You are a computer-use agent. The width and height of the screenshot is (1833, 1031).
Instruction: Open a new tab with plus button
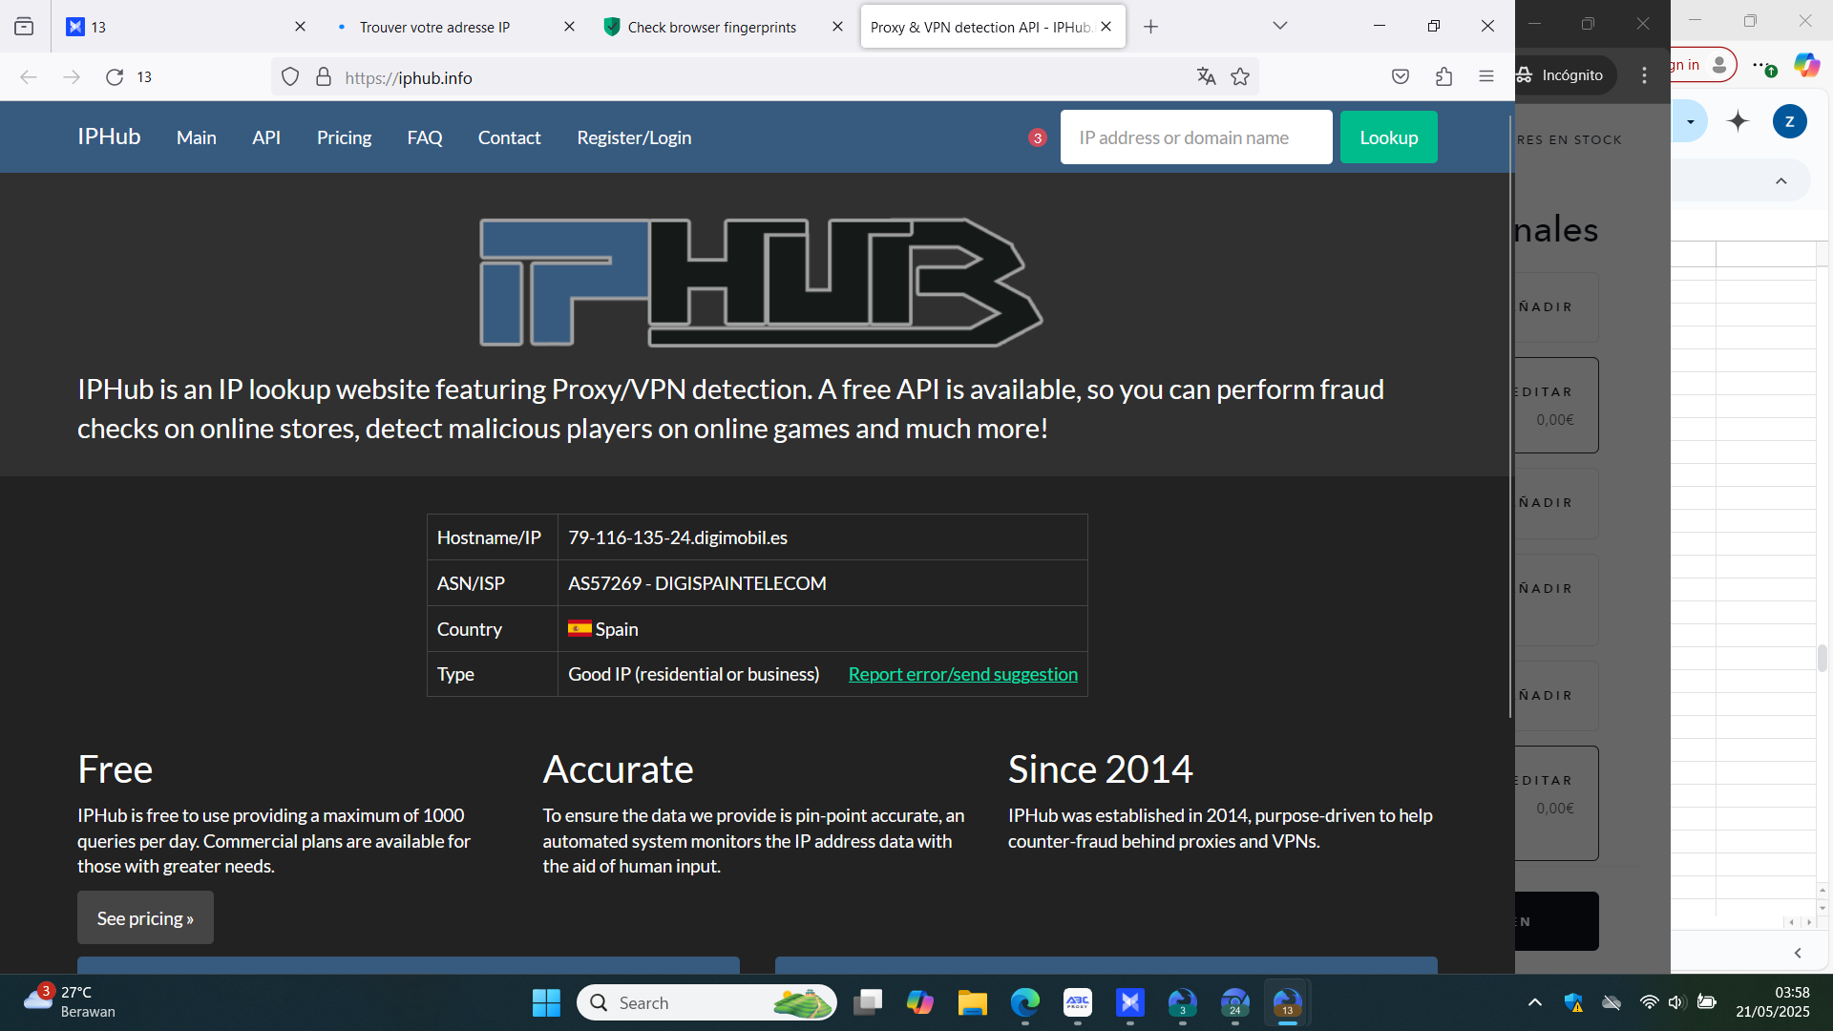(x=1150, y=27)
